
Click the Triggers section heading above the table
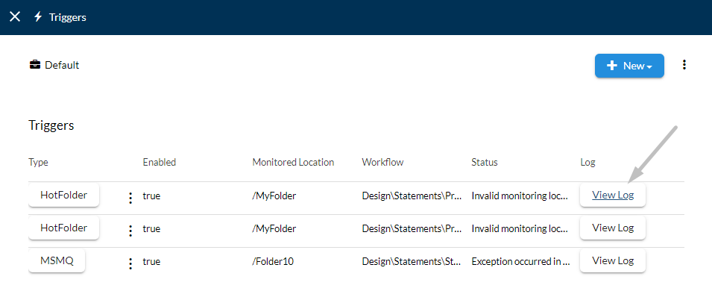(x=51, y=125)
